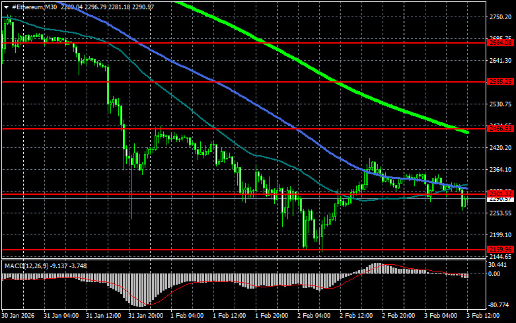
Task: Click the 1 Feb 12:00 time label
Action: click(x=229, y=316)
